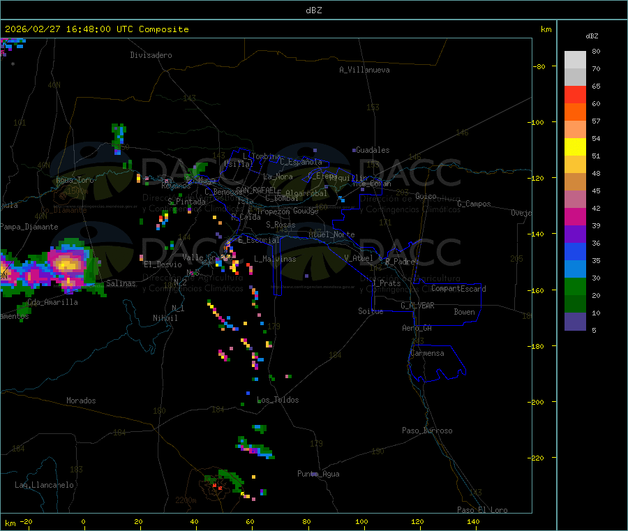Click the 'C_Española' label
The image size is (628, 531).
click(301, 162)
